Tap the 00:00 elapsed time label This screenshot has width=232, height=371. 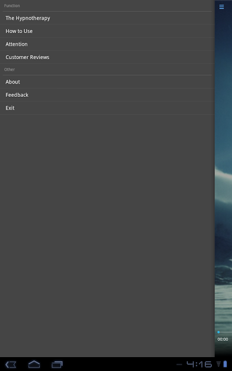tap(223, 339)
